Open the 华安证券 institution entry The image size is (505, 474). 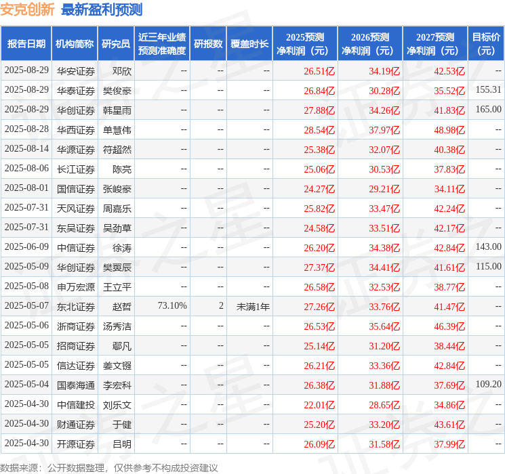76,70
